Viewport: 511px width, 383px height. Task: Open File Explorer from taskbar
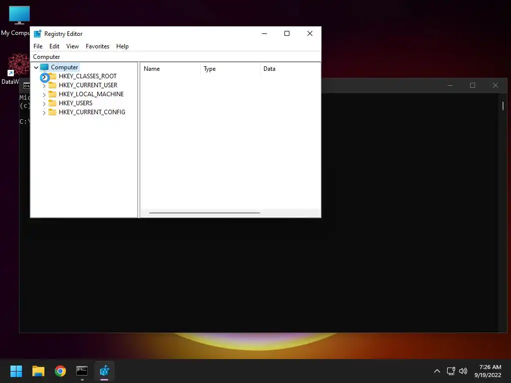pos(38,371)
